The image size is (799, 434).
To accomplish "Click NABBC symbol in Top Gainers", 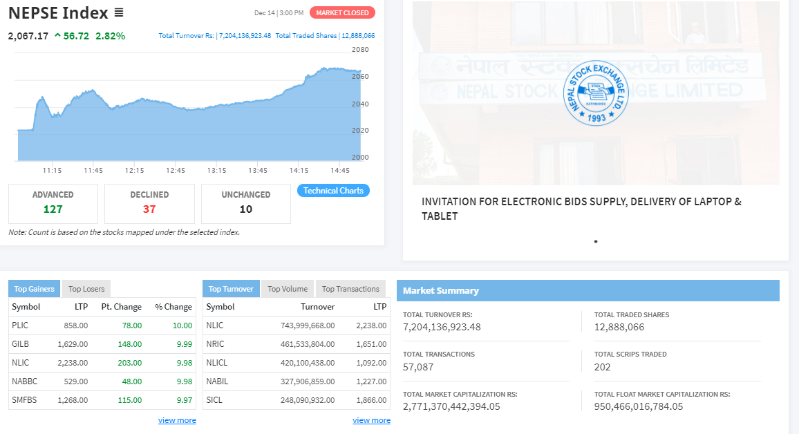I will coord(24,381).
